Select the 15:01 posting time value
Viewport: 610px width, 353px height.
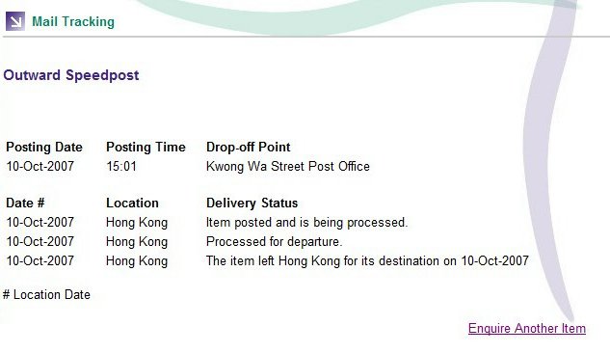[121, 167]
